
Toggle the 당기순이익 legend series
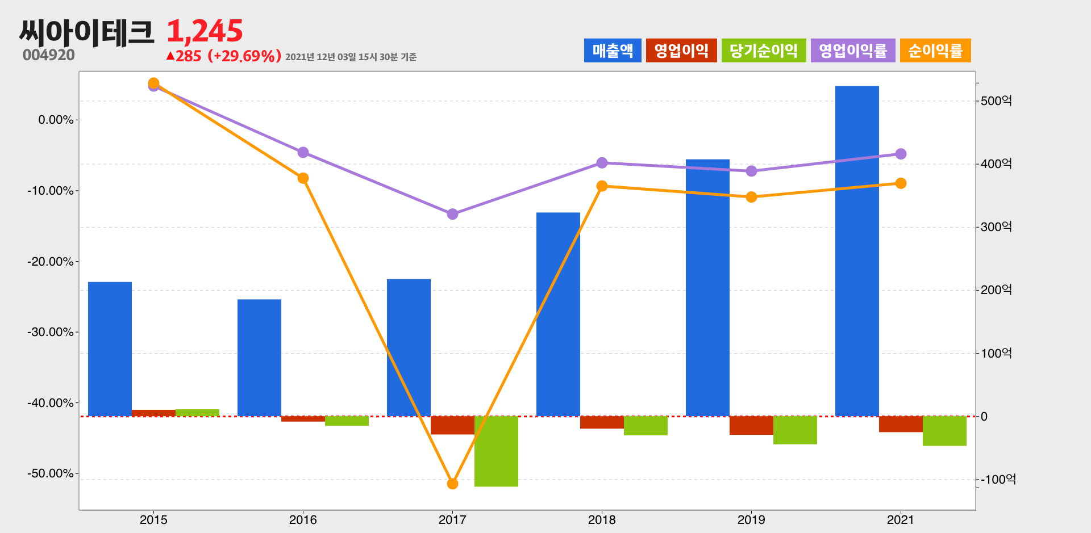coord(764,51)
